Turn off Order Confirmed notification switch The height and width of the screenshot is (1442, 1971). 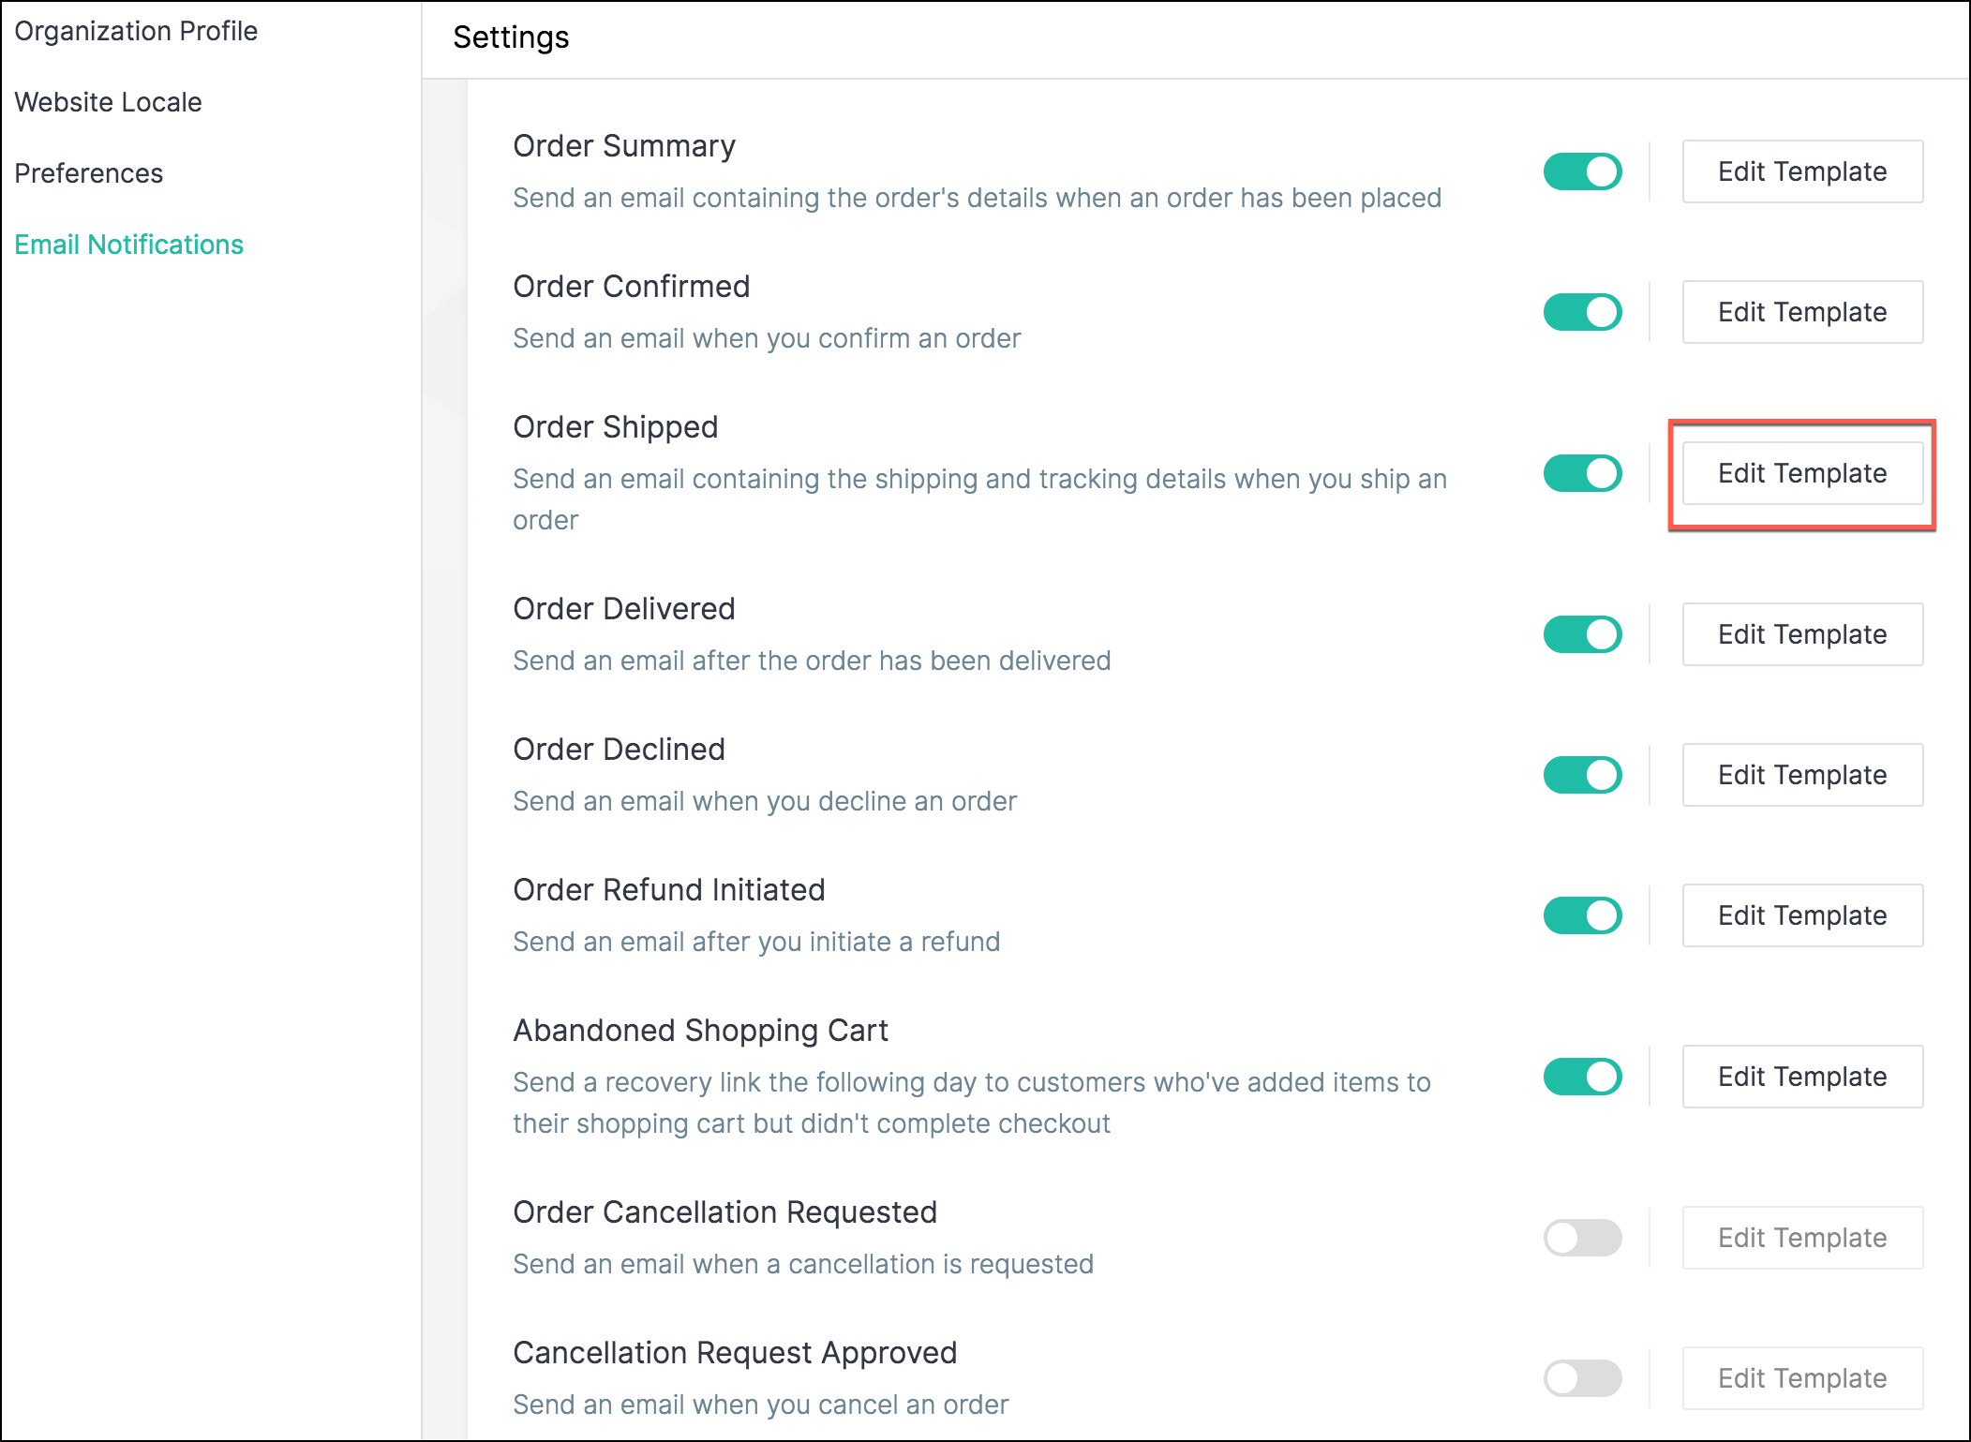[x=1582, y=313]
